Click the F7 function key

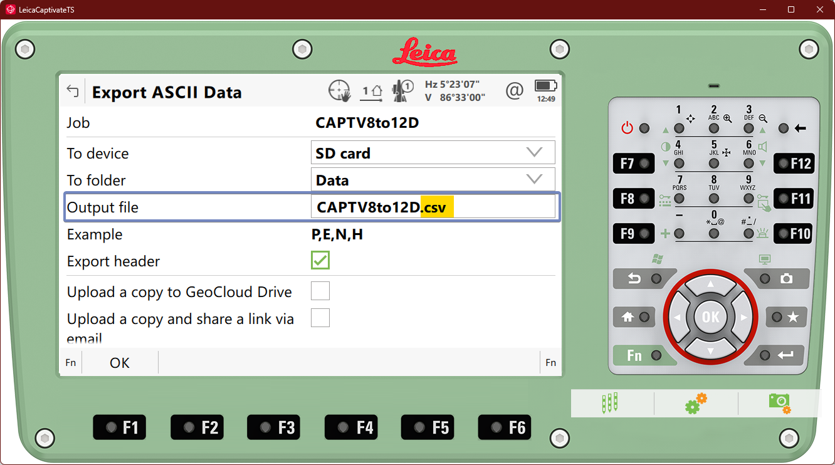tap(635, 164)
